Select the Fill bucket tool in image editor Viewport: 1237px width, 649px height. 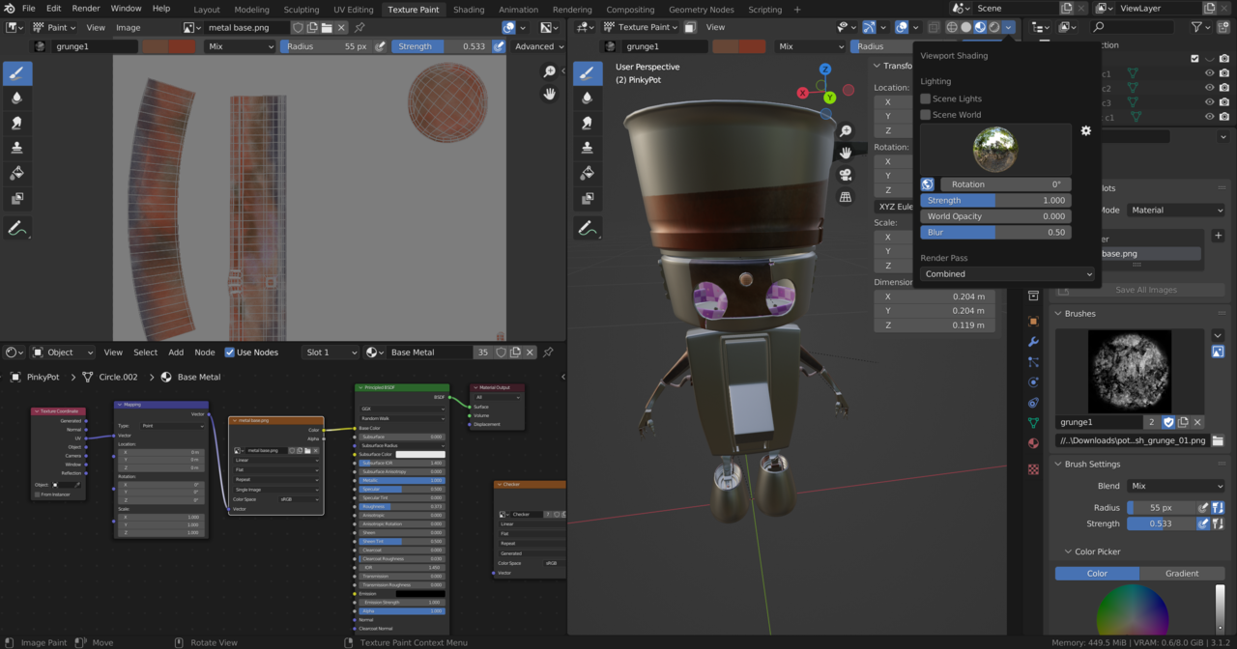pos(17,173)
